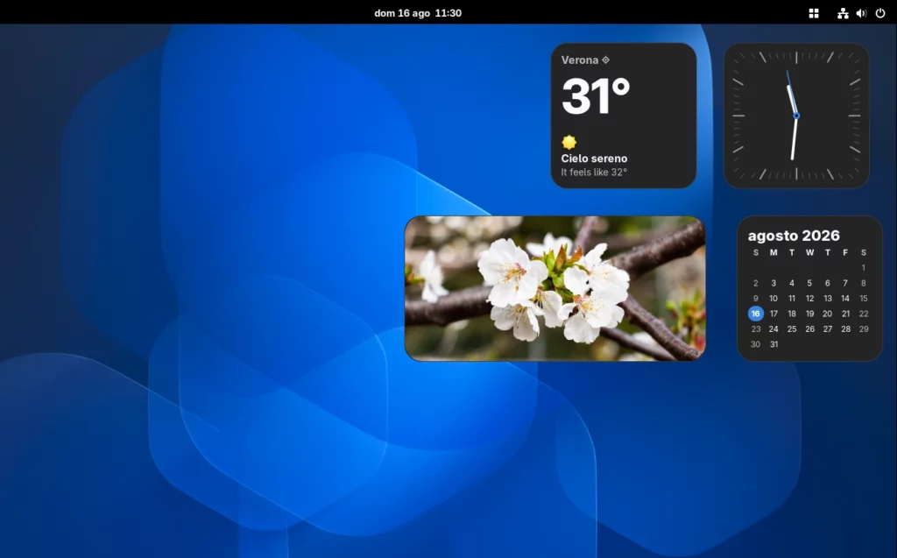Select day 21 in the calendar
Viewport: 897px width, 558px height.
pos(845,314)
